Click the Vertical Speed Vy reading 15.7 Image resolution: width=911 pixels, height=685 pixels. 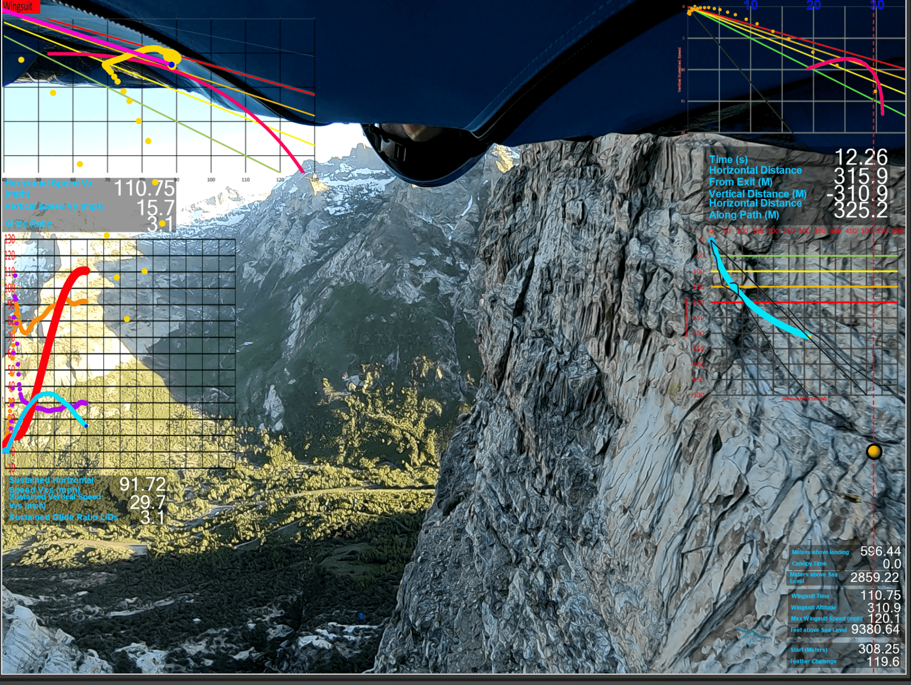point(155,207)
